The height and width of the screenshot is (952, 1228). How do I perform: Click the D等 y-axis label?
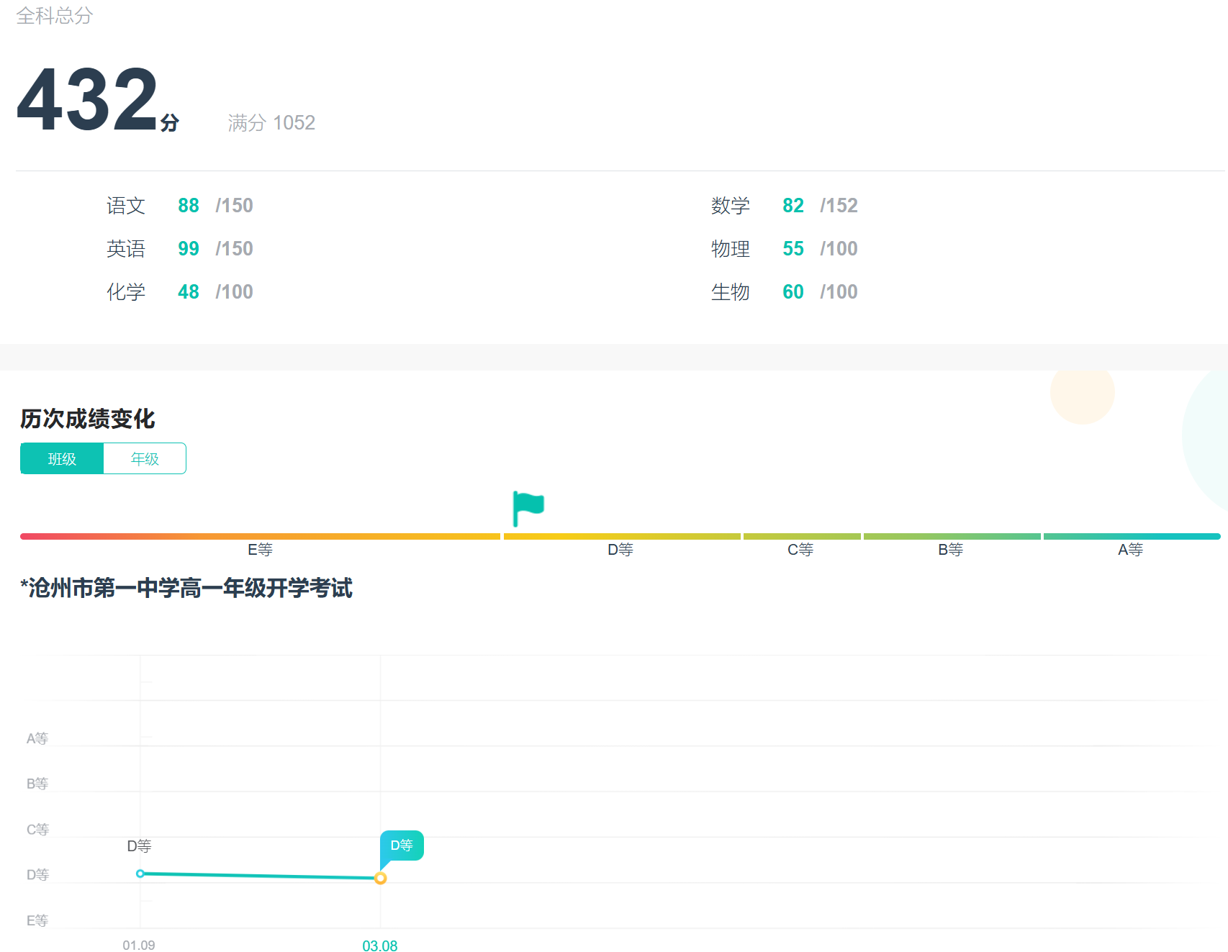[37, 875]
